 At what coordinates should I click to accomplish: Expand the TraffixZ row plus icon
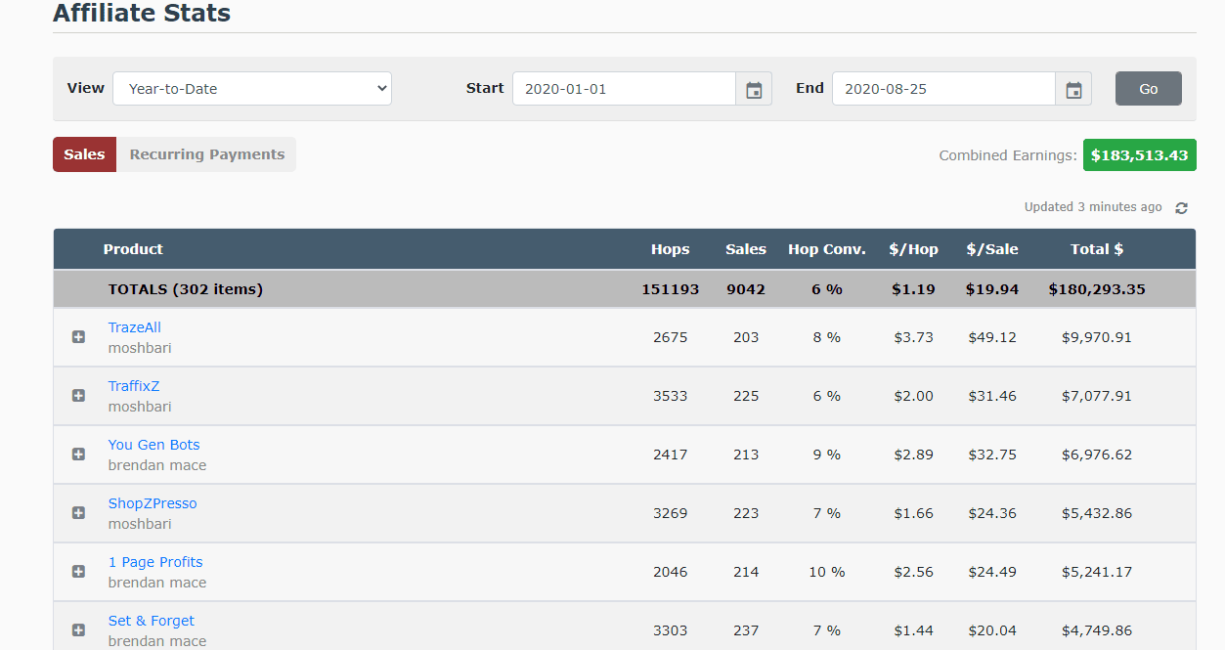click(78, 396)
